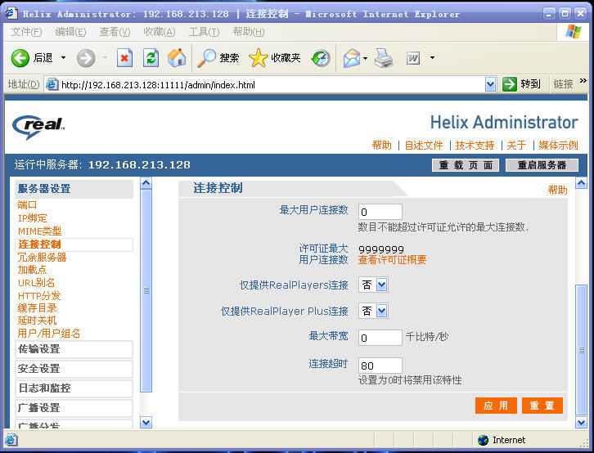The height and width of the screenshot is (453, 594).
Task: Click the status bar page icon
Action: click(x=11, y=440)
